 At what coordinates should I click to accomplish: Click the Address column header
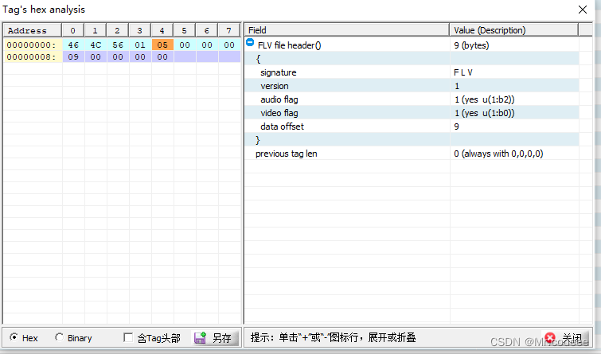coord(32,30)
